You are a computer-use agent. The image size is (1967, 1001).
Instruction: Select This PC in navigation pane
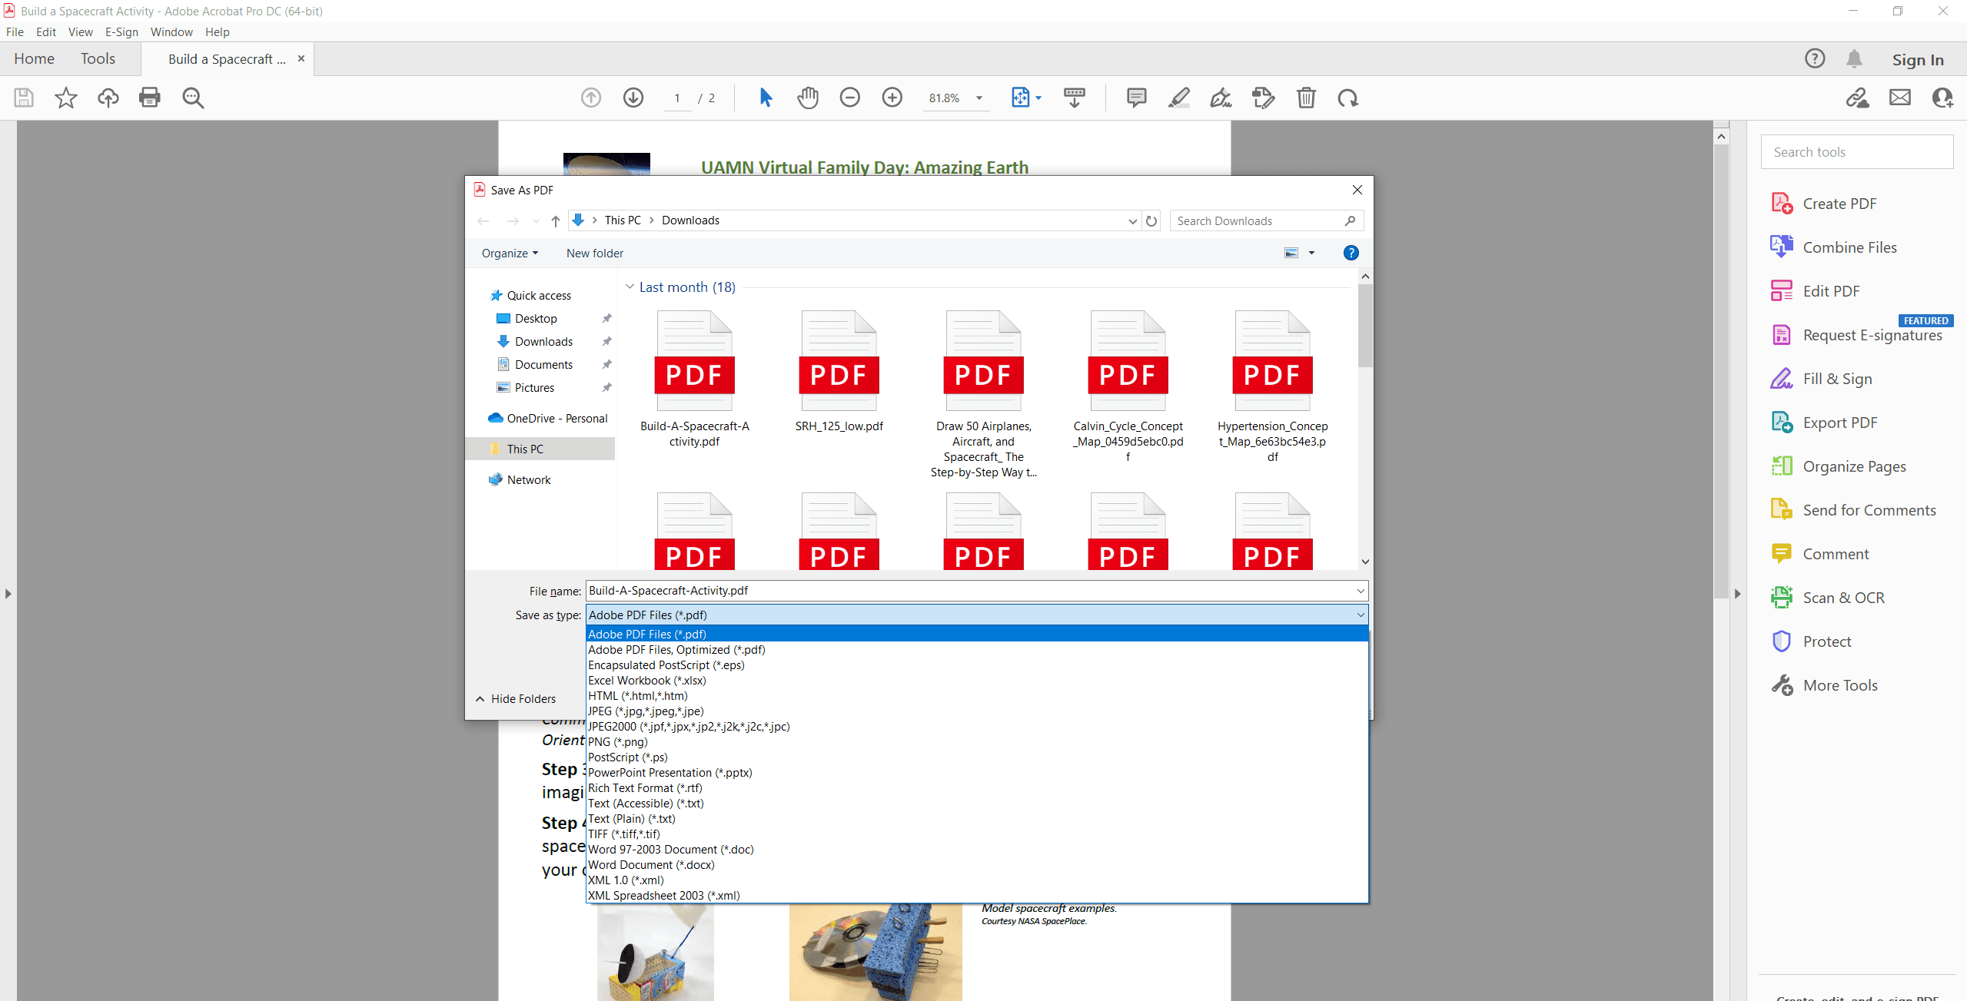click(525, 449)
